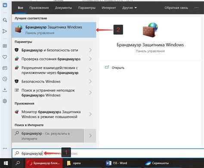Open bookmarks heart icon in Opera sidebar
This screenshot has width=204, height=168.
[x=5, y=57]
